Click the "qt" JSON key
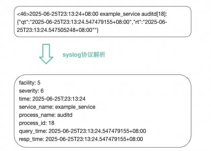211x151 pixels. [x=24, y=22]
